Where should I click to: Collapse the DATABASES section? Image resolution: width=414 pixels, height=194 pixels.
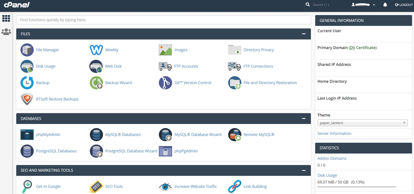[x=304, y=118]
